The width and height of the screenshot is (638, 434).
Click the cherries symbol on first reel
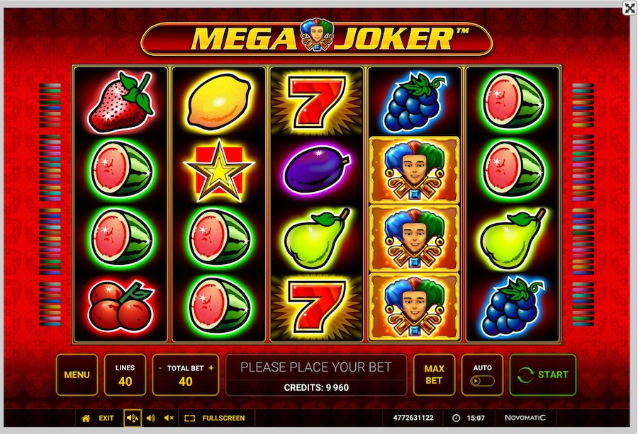pyautogui.click(x=121, y=306)
